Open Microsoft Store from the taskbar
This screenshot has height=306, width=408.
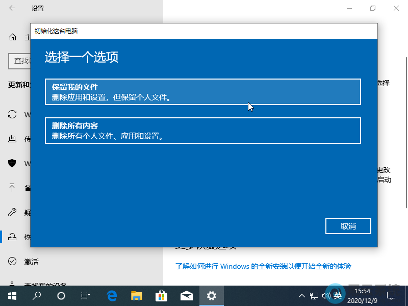tap(161, 295)
